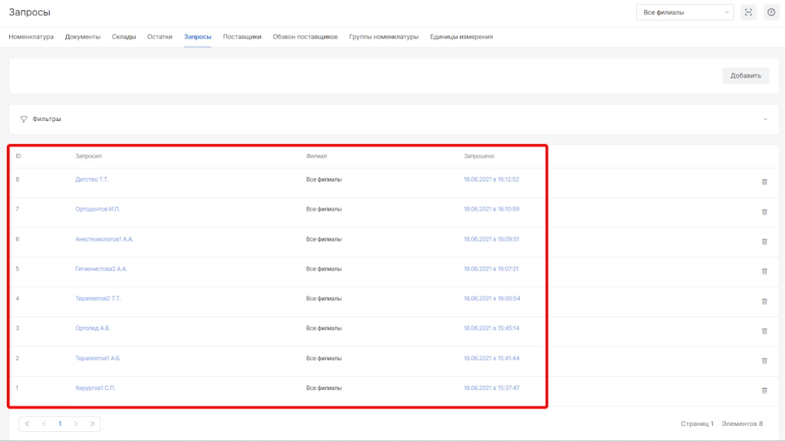This screenshot has height=442, width=785.
Task: Switch to the Номенклатура tab
Action: (x=31, y=37)
